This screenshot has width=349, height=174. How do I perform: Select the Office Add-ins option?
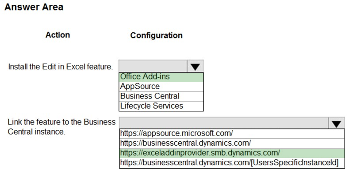coord(161,77)
